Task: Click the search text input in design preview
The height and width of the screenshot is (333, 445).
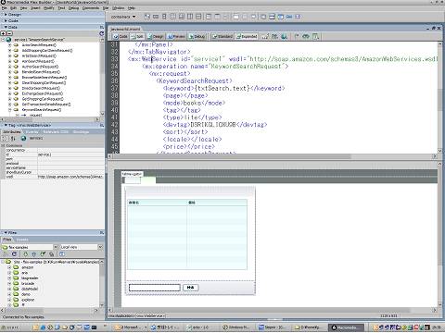Action: pos(155,288)
